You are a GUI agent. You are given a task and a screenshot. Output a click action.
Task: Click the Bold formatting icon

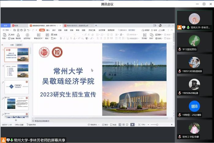tap(61, 39)
